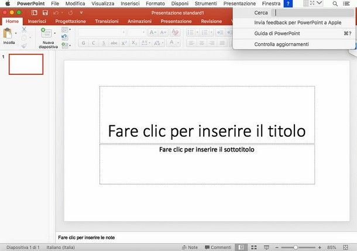Image resolution: width=357 pixels, height=251 pixels.
Task: Select Normal view button in status bar
Action: pos(241,247)
